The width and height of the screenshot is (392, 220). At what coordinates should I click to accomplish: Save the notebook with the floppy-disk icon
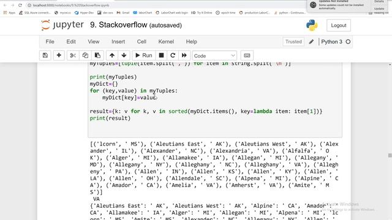[45, 56]
